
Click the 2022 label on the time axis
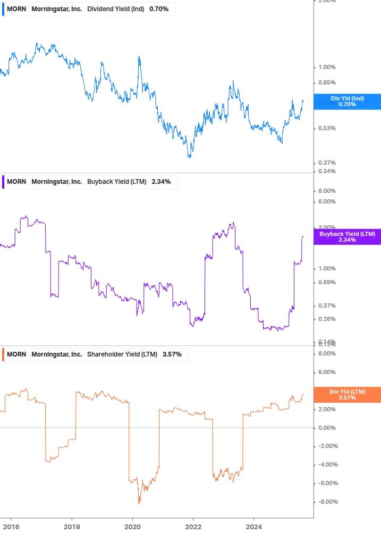coord(193,527)
